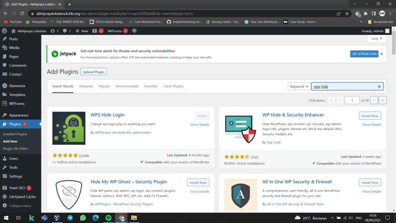Image resolution: width=396 pixels, height=223 pixels.
Task: Clear the plugin search field
Action: click(379, 86)
